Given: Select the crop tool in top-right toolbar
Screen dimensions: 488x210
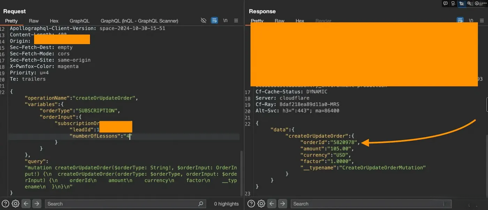Looking at the screenshot, I should [x=461, y=3].
